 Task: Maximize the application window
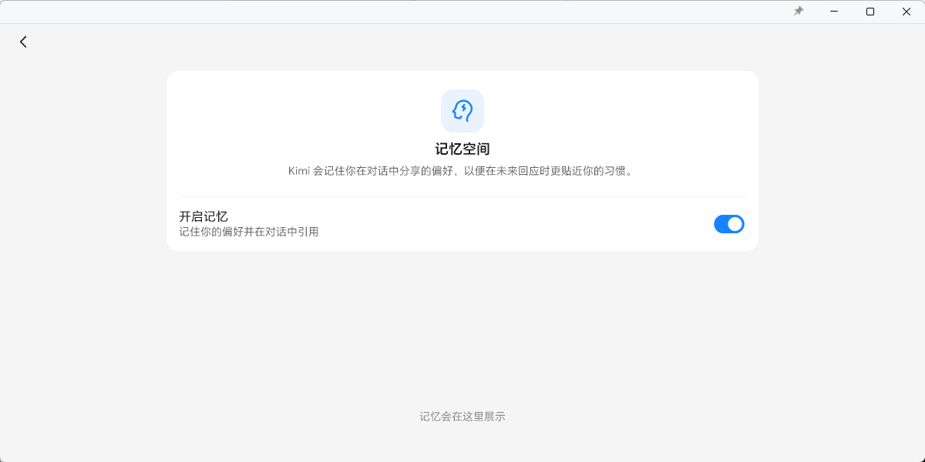(870, 12)
